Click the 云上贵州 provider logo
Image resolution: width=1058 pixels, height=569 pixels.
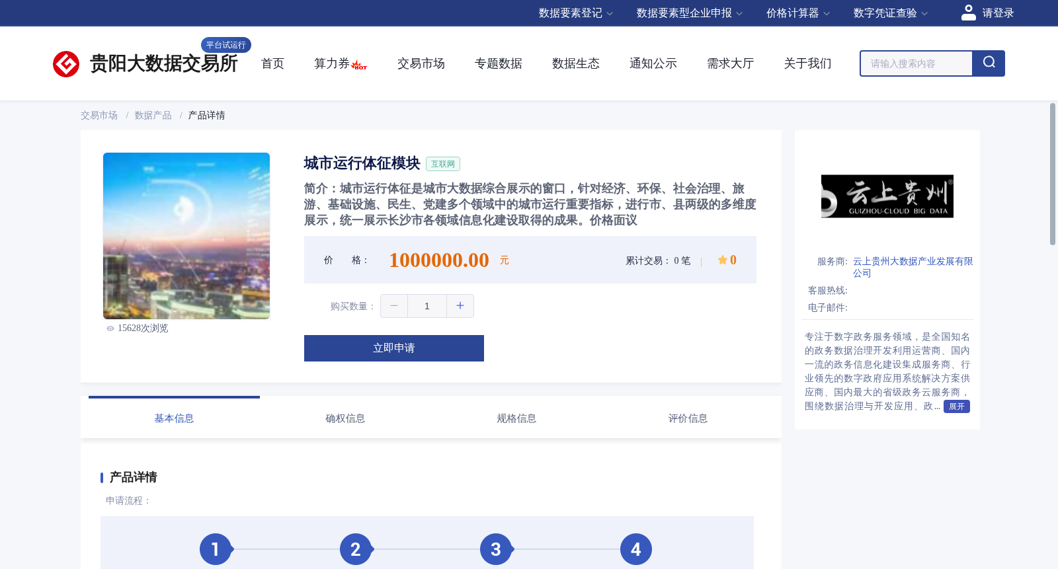(887, 196)
